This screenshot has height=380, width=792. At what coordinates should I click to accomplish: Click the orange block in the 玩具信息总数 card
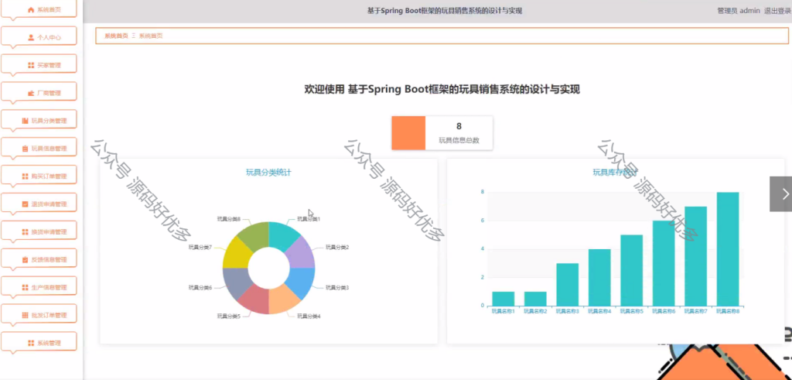click(x=408, y=133)
